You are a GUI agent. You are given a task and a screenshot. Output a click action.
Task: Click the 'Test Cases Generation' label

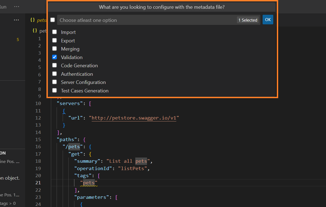pyautogui.click(x=85, y=91)
